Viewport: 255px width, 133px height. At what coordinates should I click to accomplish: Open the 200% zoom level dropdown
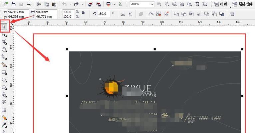click(x=152, y=4)
